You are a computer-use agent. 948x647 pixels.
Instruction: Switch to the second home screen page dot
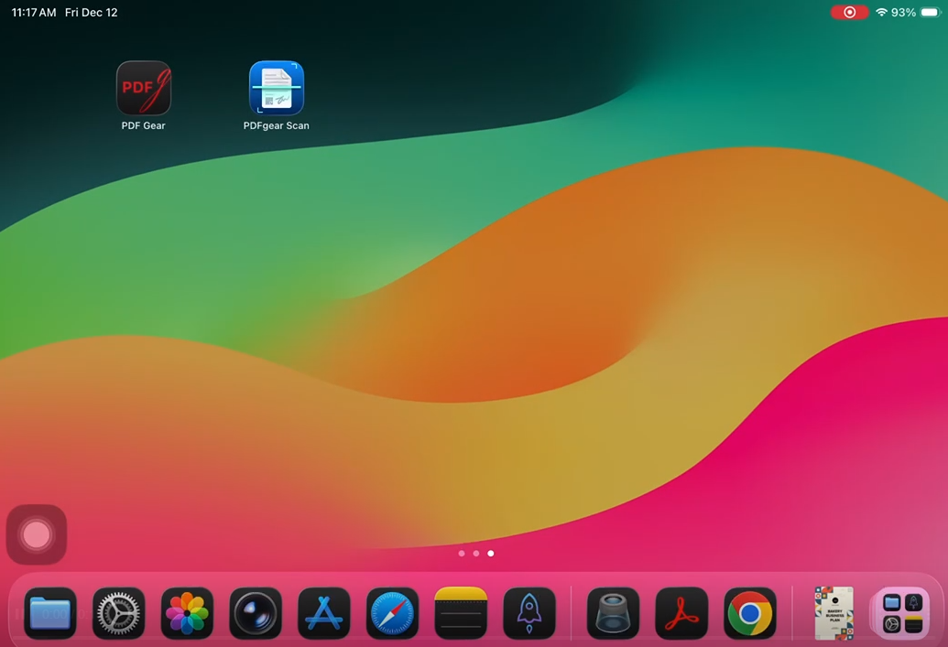tap(476, 554)
